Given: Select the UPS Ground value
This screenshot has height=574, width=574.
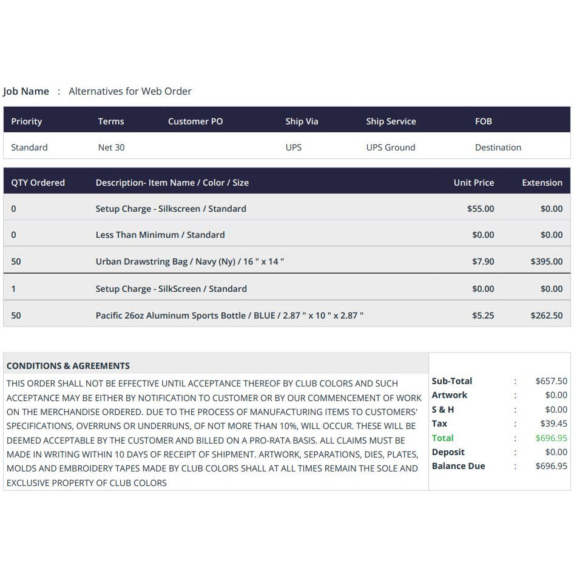Looking at the screenshot, I should click(391, 147).
